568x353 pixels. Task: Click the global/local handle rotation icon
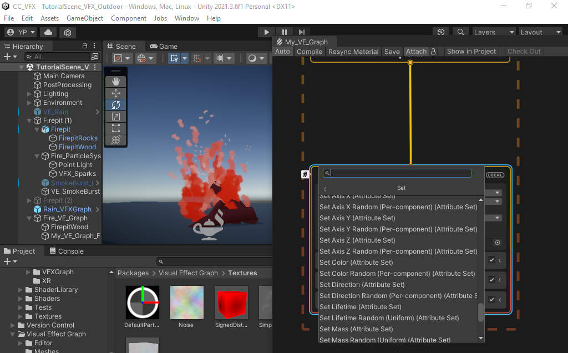[x=141, y=58]
